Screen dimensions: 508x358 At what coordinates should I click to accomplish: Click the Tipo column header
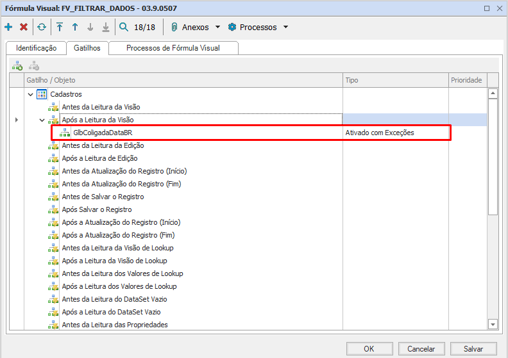(396, 80)
